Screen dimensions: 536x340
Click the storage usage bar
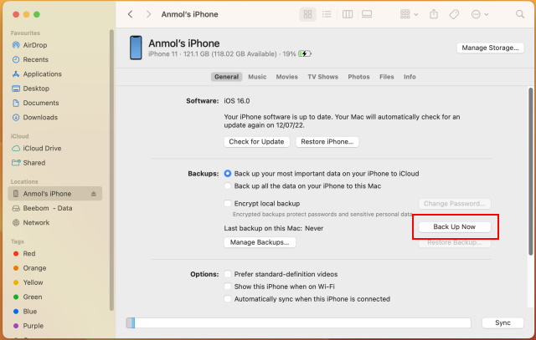point(301,322)
